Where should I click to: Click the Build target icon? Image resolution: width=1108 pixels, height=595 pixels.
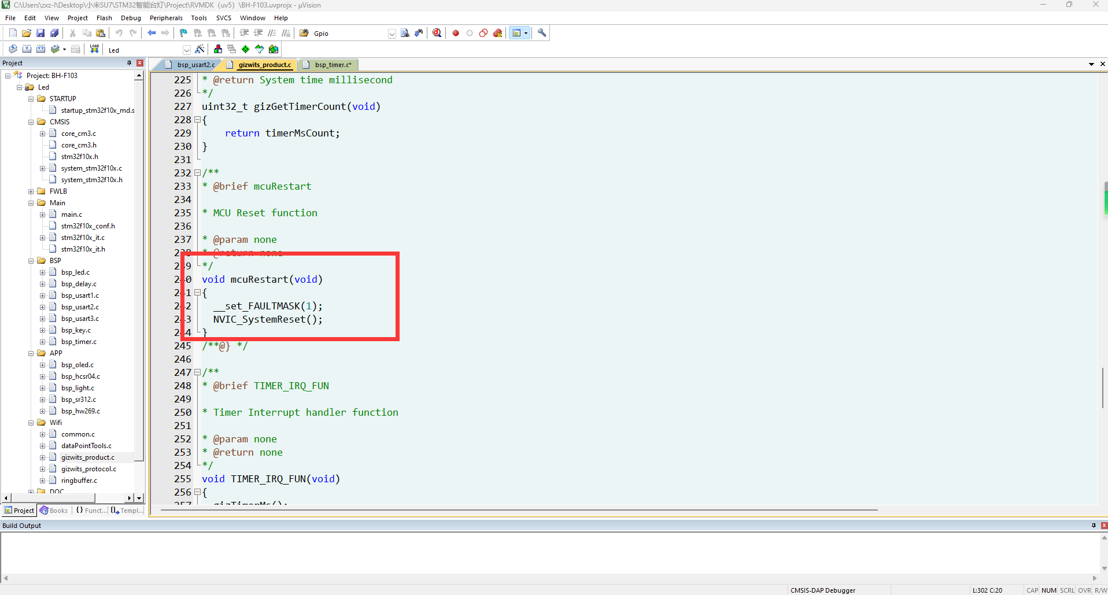(27, 49)
